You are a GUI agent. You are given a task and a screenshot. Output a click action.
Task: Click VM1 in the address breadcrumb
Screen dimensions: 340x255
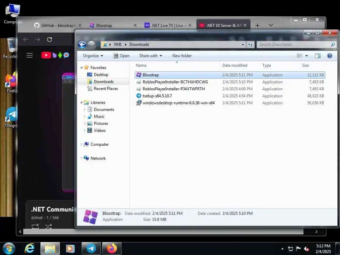[x=118, y=44]
